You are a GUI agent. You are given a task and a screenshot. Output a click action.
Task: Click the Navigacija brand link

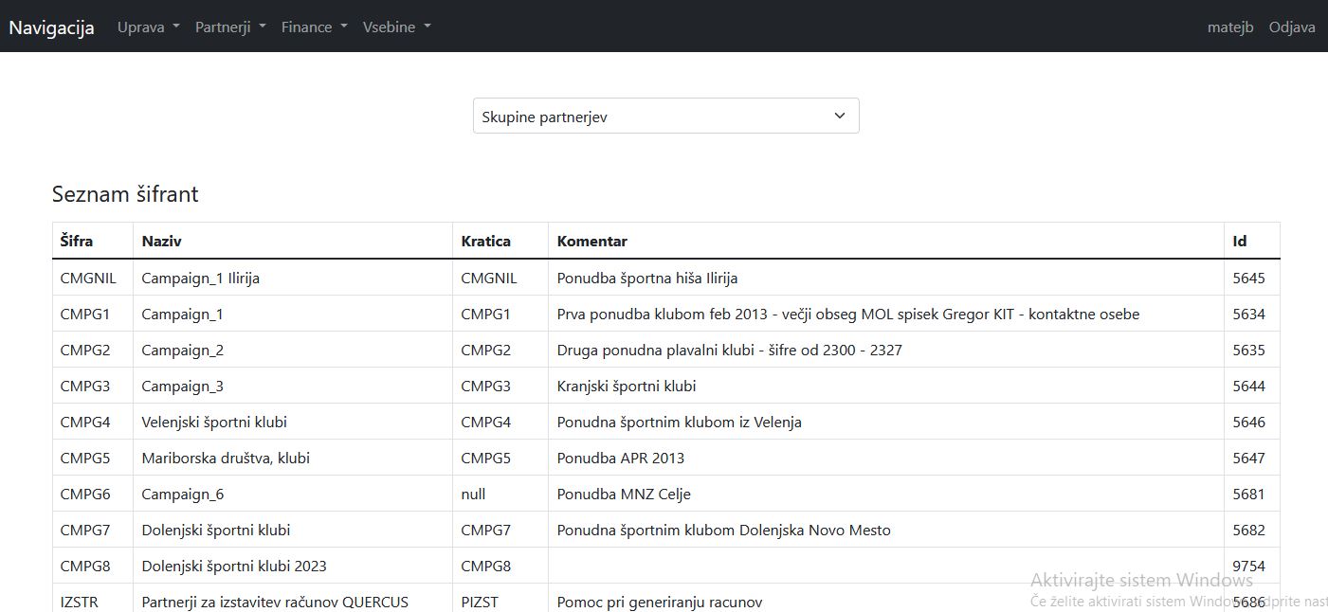pos(51,27)
